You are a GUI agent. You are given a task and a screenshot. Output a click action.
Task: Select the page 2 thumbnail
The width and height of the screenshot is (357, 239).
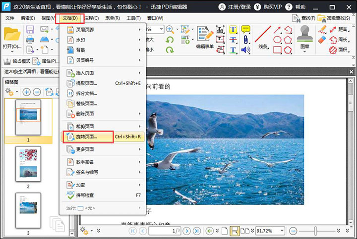tap(28, 163)
